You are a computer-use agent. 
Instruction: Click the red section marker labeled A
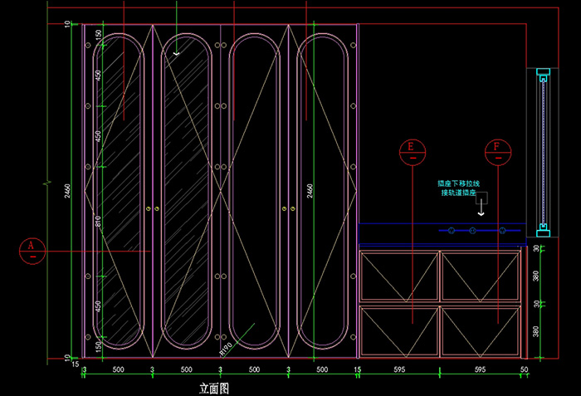(32, 250)
